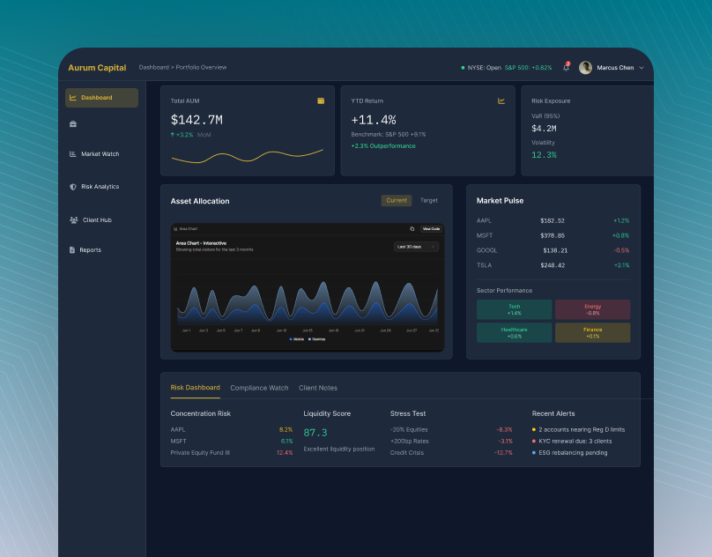712x557 pixels.
Task: Click the chart icon on YTD Return card
Action: click(501, 100)
